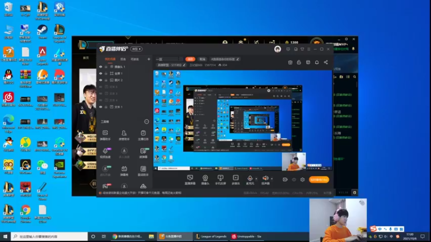Toggle the preview eye icon in the bottom bar

pyautogui.click(x=294, y=180)
